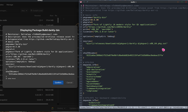188x112 pixels.
Task: Click the Confirm button in the dialog
Action: coord(58,82)
